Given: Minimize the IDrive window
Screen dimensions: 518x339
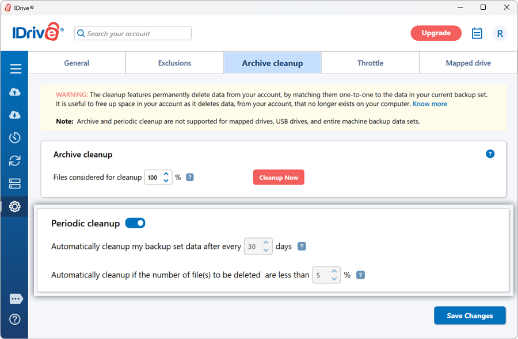Looking at the screenshot, I should 460,7.
